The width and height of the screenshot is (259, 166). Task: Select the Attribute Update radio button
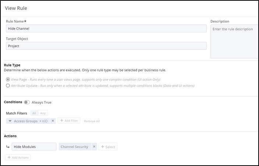tap(8, 86)
